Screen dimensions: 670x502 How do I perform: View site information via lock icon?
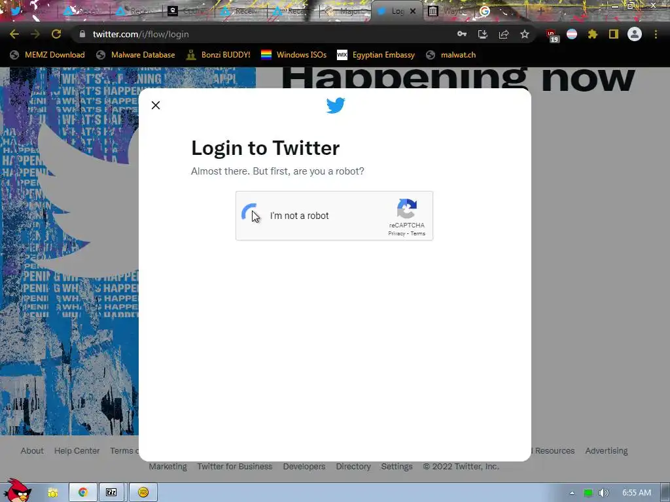[x=82, y=34]
